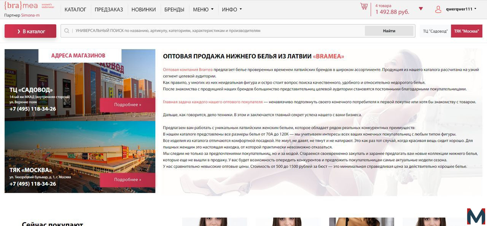Open the БРЕНДЫ page

pos(174,10)
